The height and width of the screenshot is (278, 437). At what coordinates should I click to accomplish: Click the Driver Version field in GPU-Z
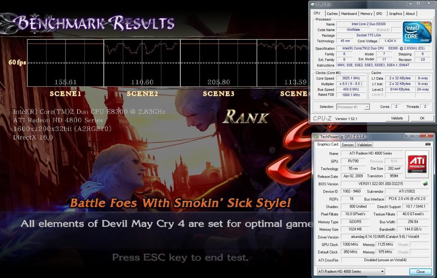tap(385, 237)
